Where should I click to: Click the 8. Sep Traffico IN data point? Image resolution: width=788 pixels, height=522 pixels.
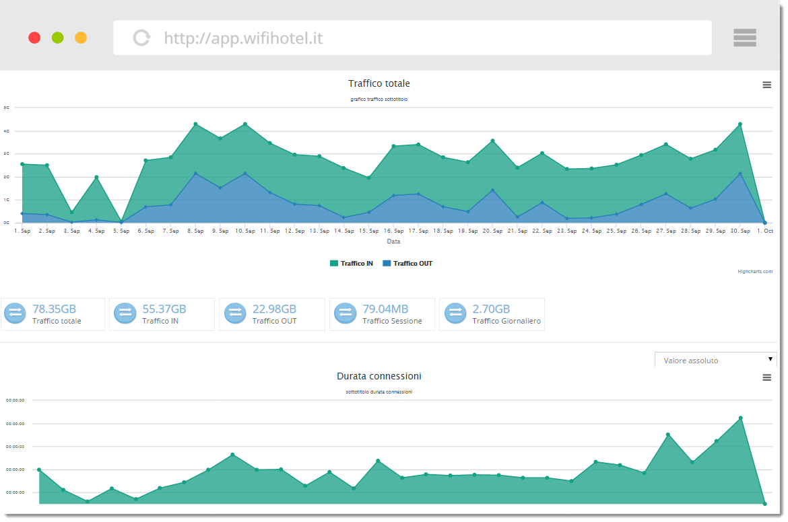195,124
